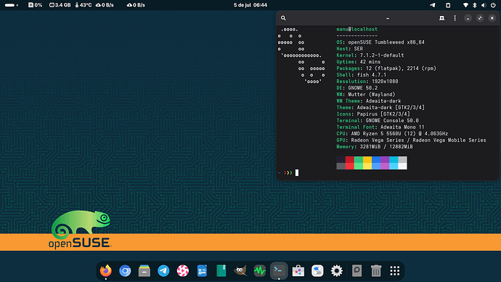Open the clipboard indicator in top bar
This screenshot has width=501, height=282.
click(x=448, y=5)
